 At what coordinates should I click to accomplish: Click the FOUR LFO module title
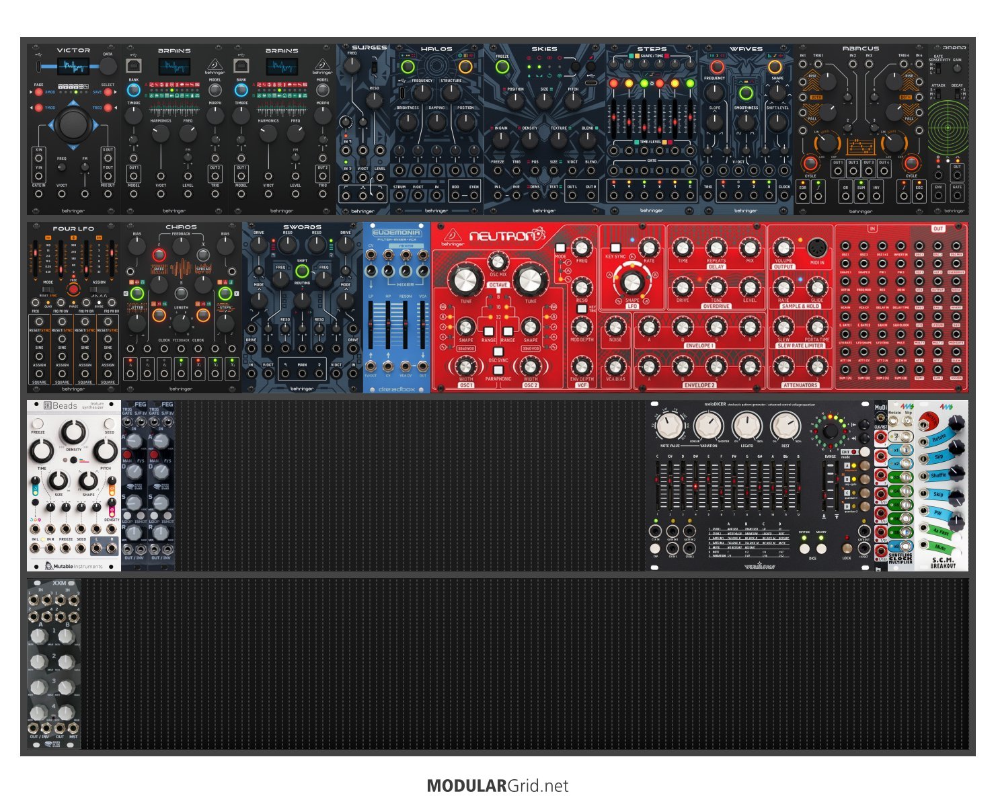tap(73, 229)
